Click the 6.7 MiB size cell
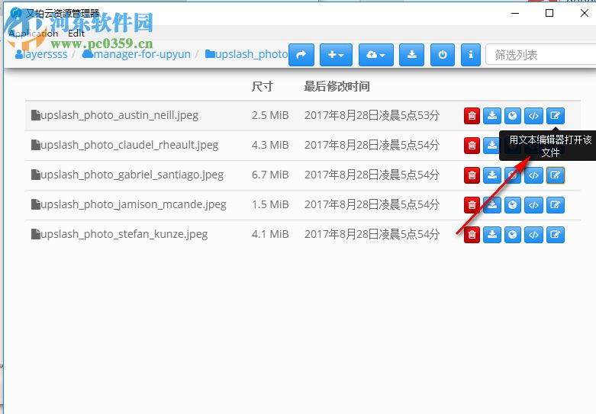This screenshot has width=596, height=414. [x=270, y=175]
